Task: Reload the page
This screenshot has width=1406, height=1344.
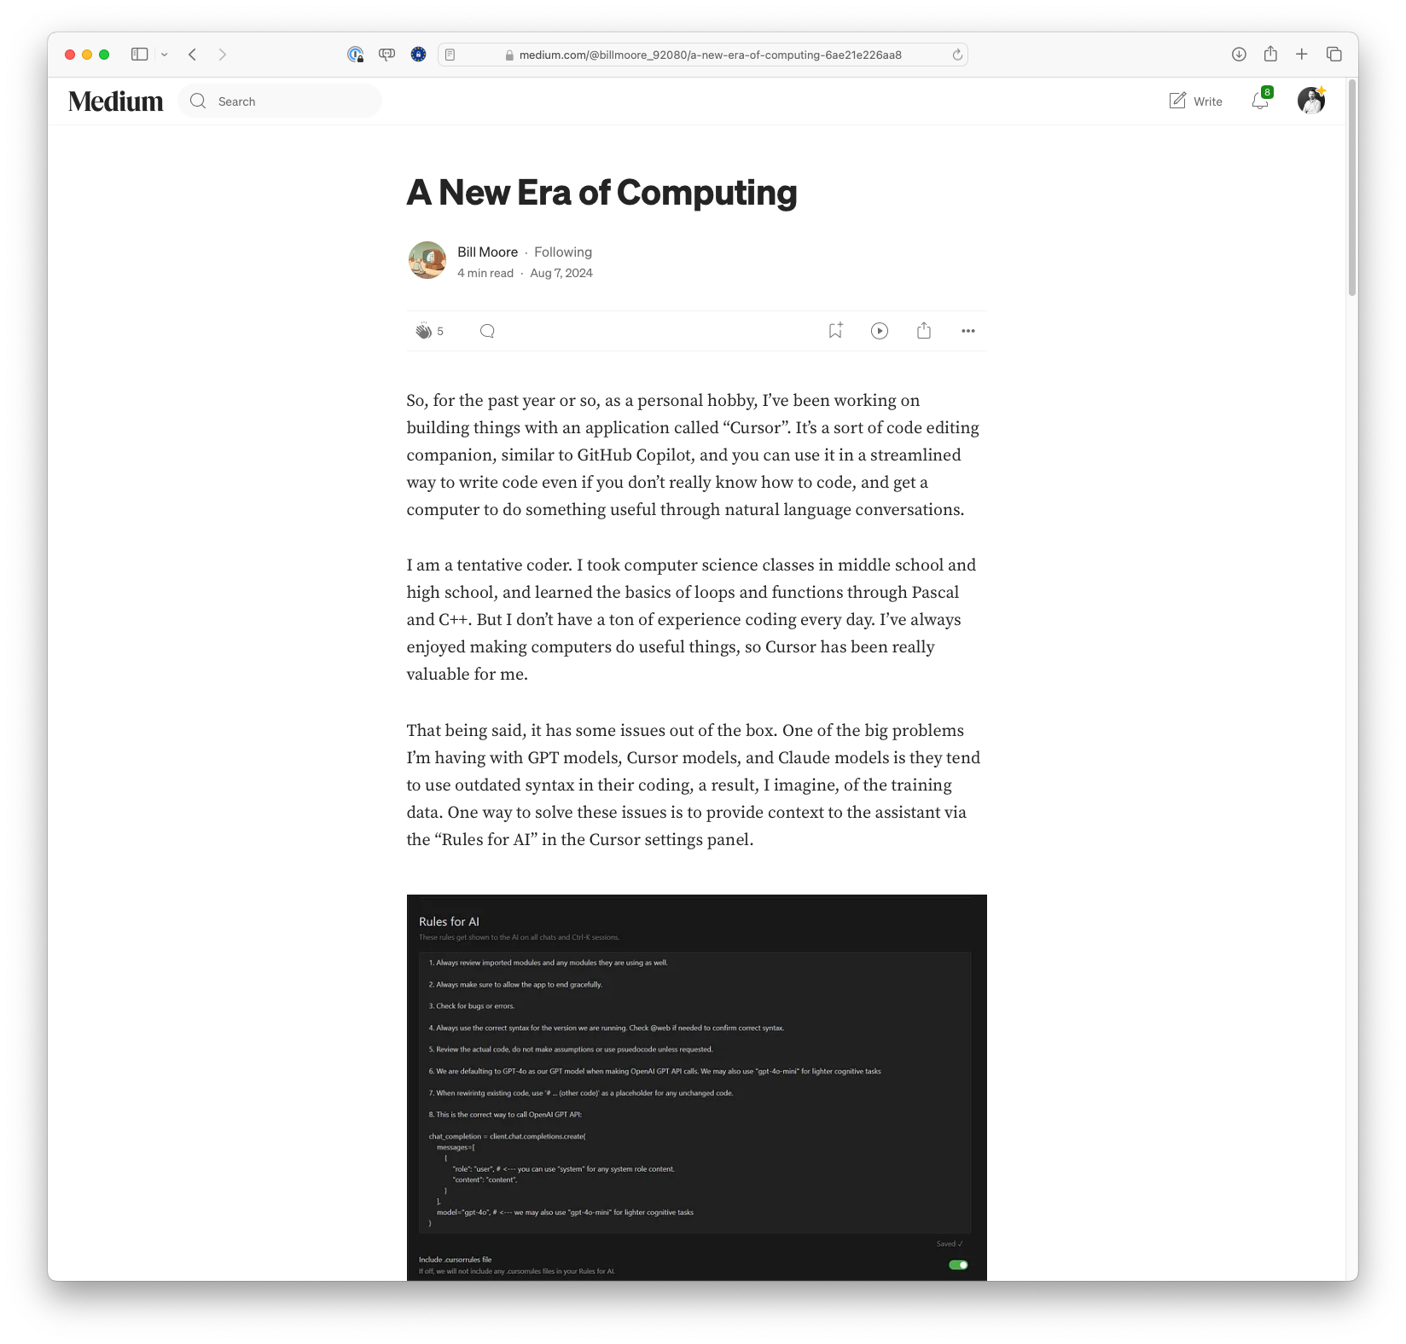Action: (956, 54)
